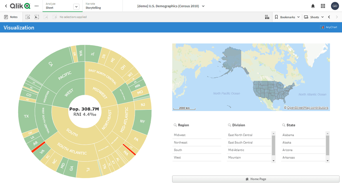Click the Division list scrollbar

[273, 145]
